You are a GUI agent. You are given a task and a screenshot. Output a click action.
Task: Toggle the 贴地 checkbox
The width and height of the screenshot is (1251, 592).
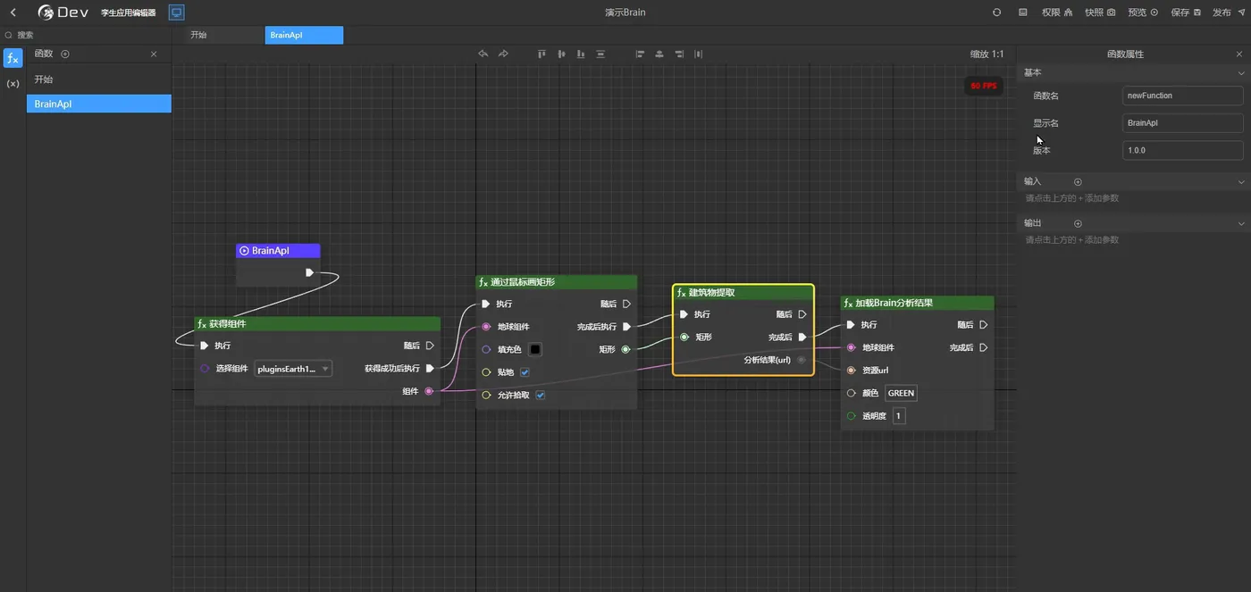[525, 372]
